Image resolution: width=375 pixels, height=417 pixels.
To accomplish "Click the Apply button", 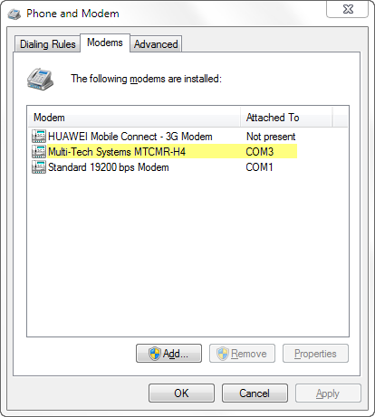I will coord(328,393).
